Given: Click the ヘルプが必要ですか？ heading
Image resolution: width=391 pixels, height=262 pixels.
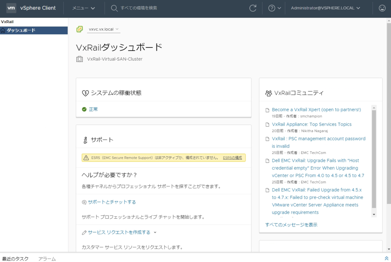Looking at the screenshot, I should 109,175.
